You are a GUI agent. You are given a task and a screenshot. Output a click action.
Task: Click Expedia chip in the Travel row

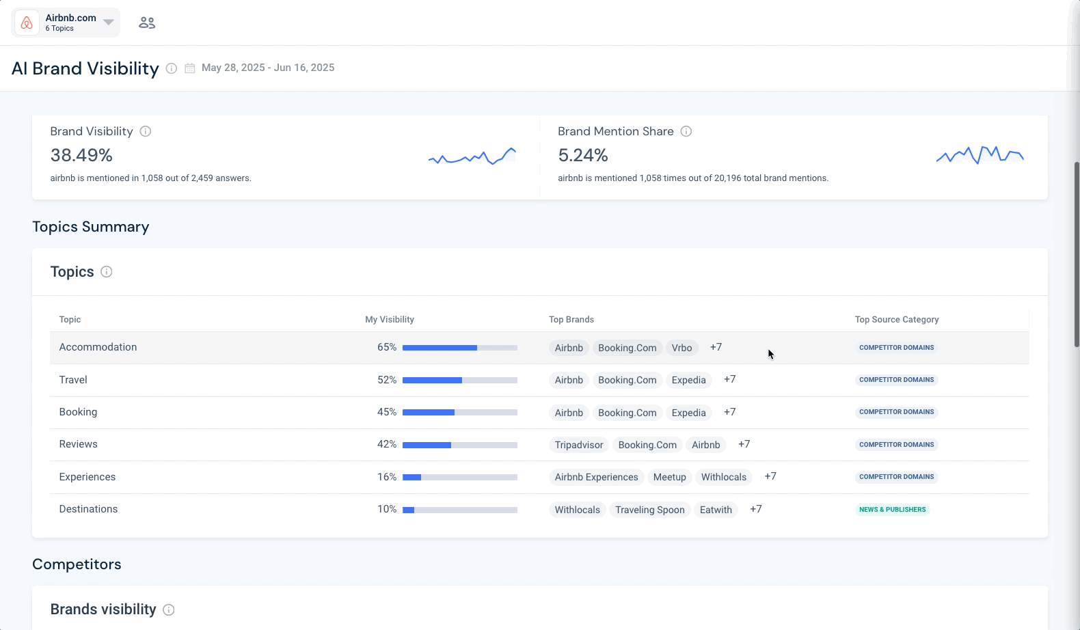pos(688,380)
